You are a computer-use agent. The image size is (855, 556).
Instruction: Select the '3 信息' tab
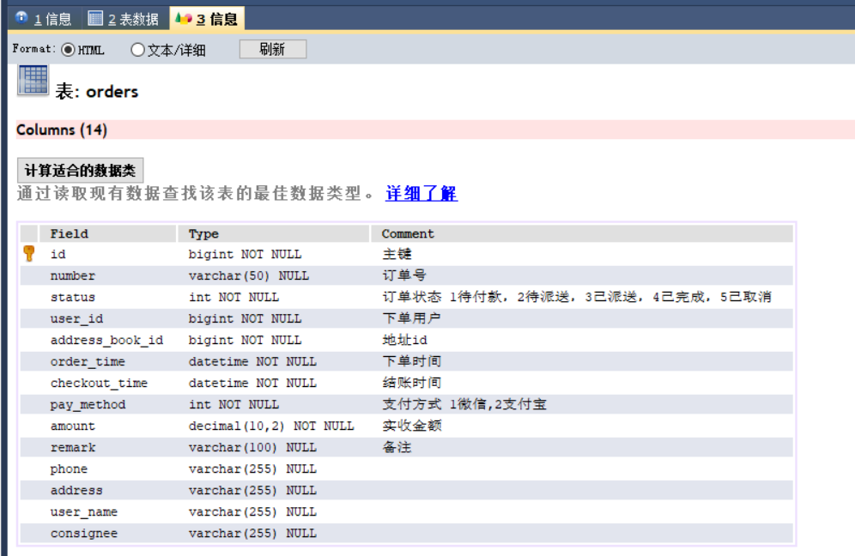(207, 19)
